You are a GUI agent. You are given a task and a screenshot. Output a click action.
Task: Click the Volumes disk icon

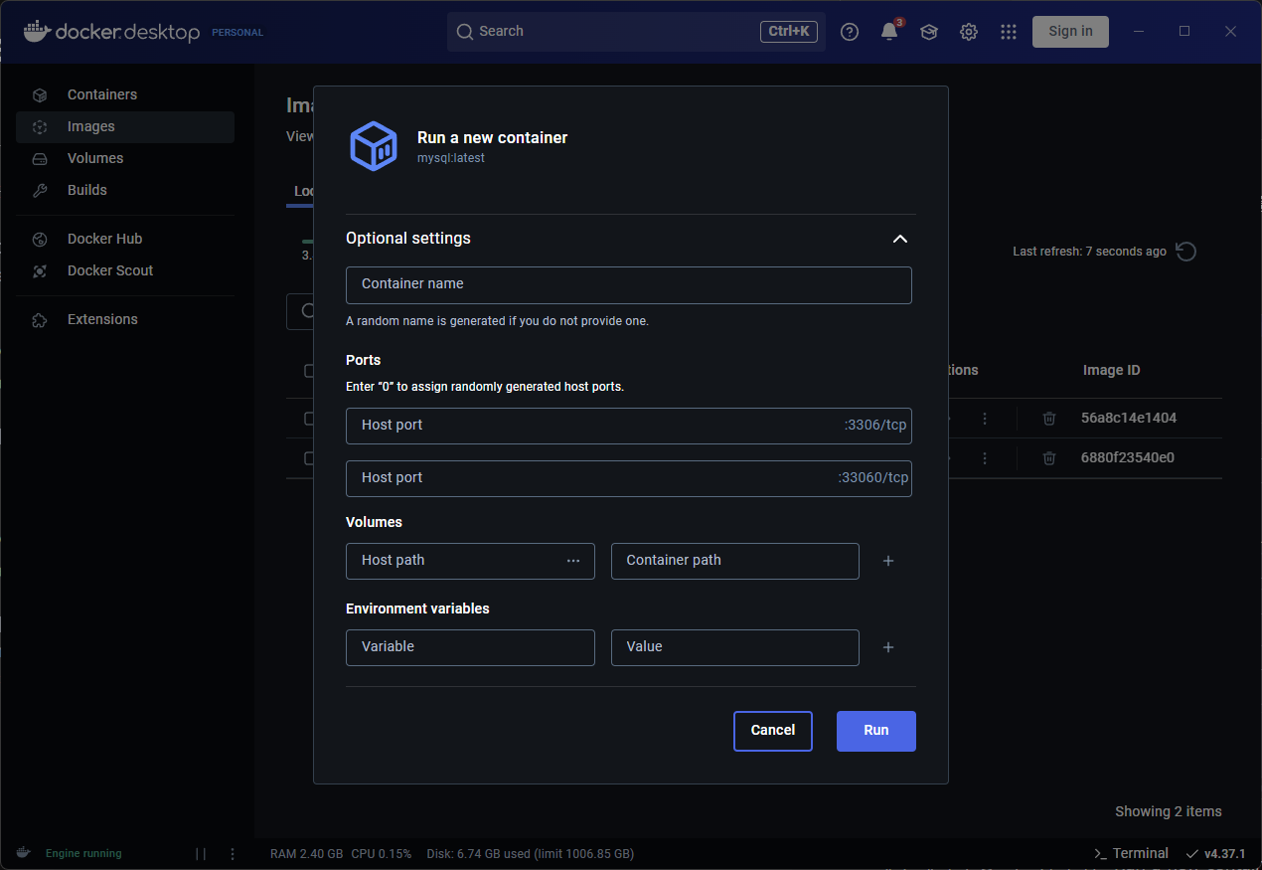point(40,159)
